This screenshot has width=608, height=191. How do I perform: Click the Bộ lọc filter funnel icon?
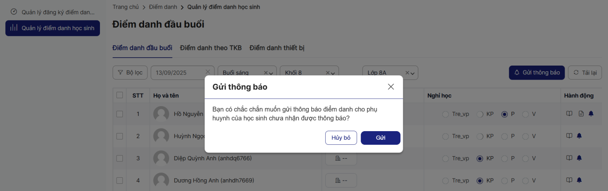120,72
